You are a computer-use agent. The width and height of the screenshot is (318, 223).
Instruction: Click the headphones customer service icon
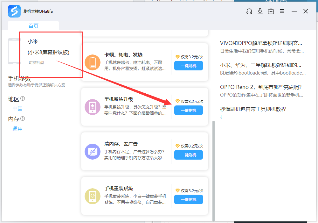(249, 11)
